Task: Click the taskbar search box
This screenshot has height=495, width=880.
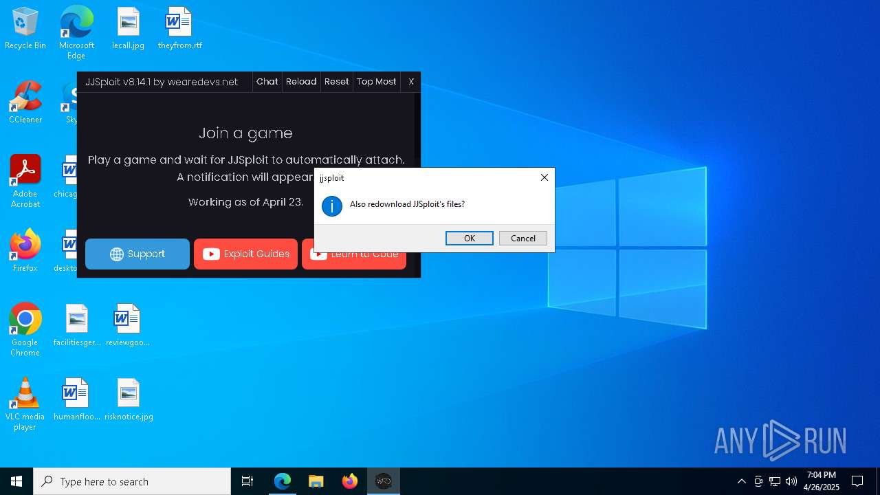Action: [x=132, y=481]
